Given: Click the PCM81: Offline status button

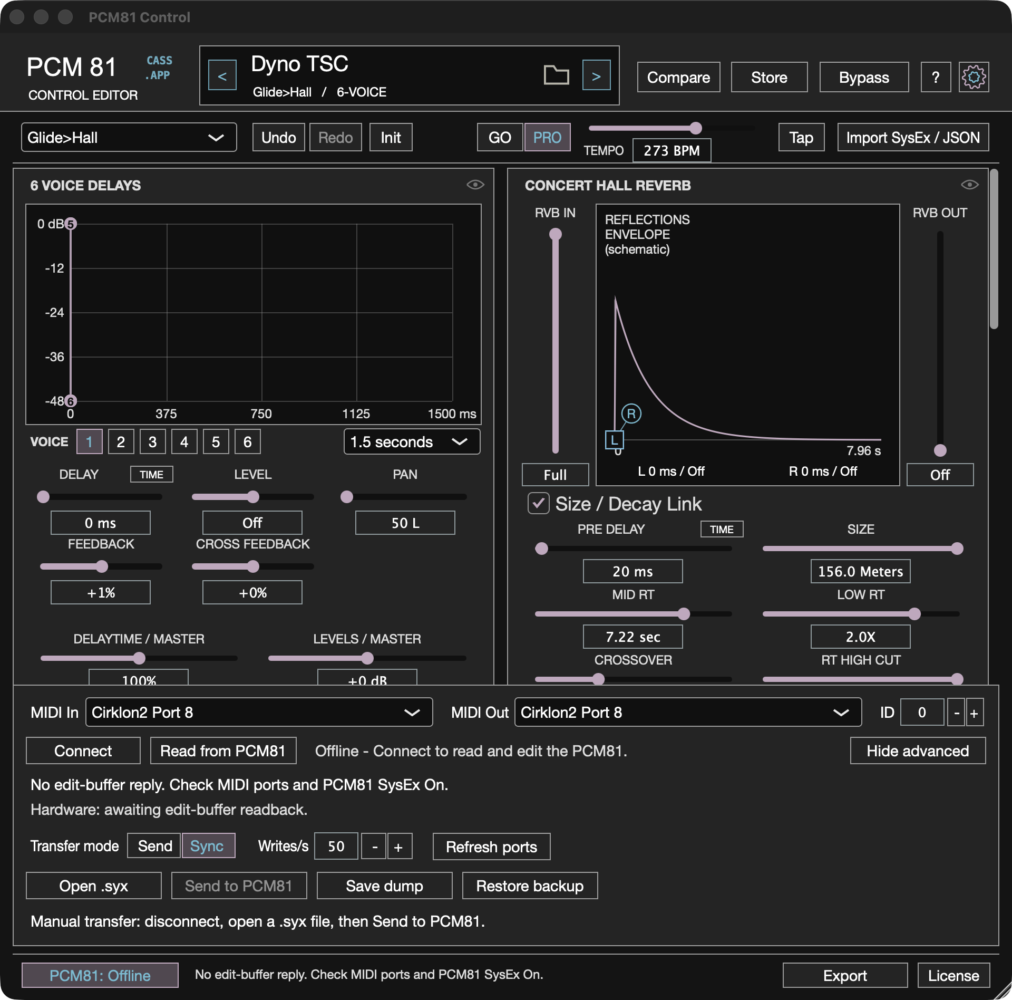Looking at the screenshot, I should click(x=100, y=975).
